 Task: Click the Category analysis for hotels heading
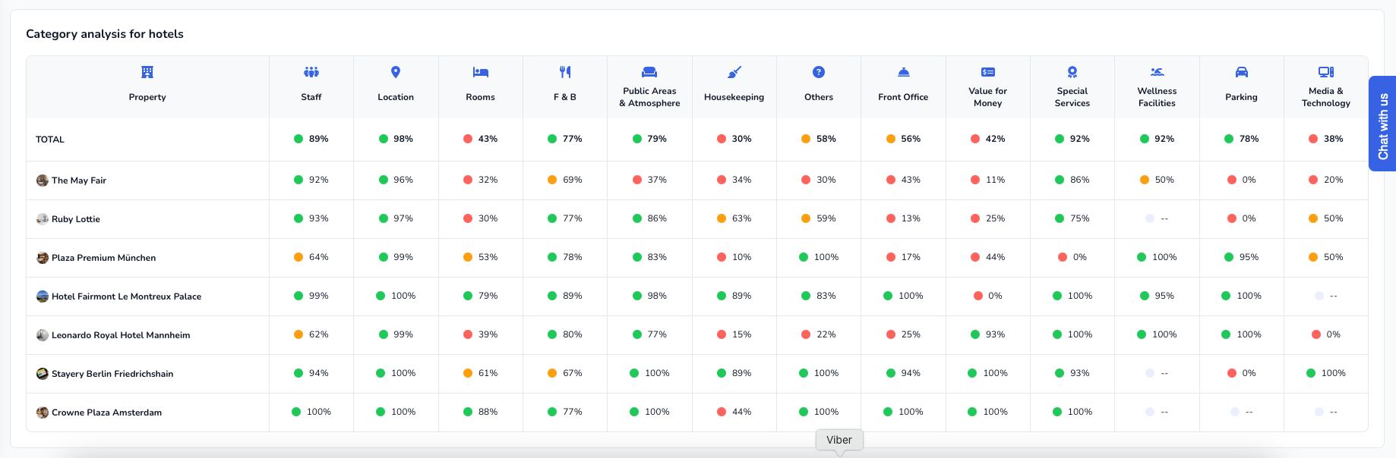[x=105, y=34]
